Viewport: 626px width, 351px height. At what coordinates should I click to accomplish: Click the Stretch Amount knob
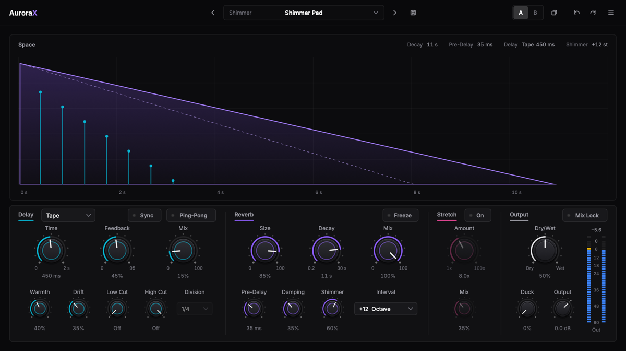point(464,250)
